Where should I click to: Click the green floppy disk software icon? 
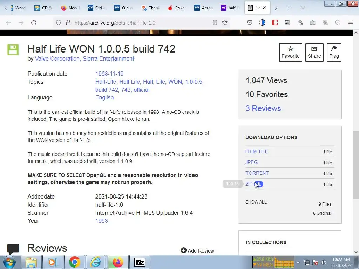click(13, 50)
